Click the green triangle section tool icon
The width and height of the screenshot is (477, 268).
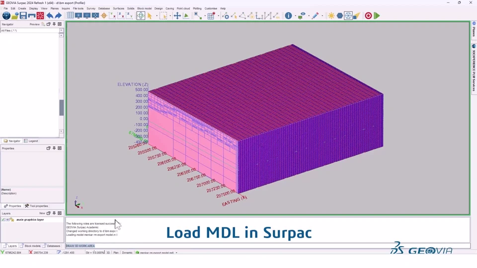click(x=186, y=16)
